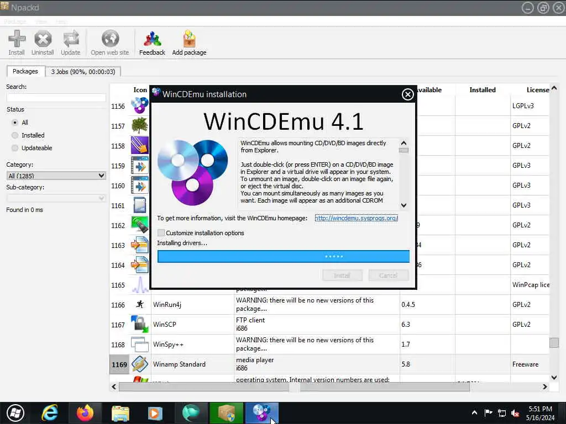Click the document icon in row 1163
The width and height of the screenshot is (566, 424).
[140, 245]
